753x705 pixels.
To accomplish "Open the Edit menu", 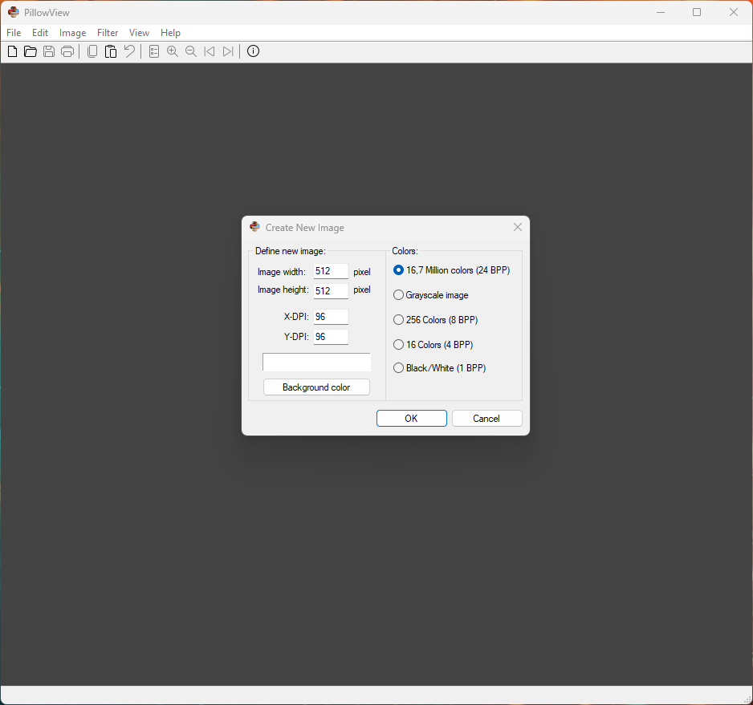I will coord(40,33).
